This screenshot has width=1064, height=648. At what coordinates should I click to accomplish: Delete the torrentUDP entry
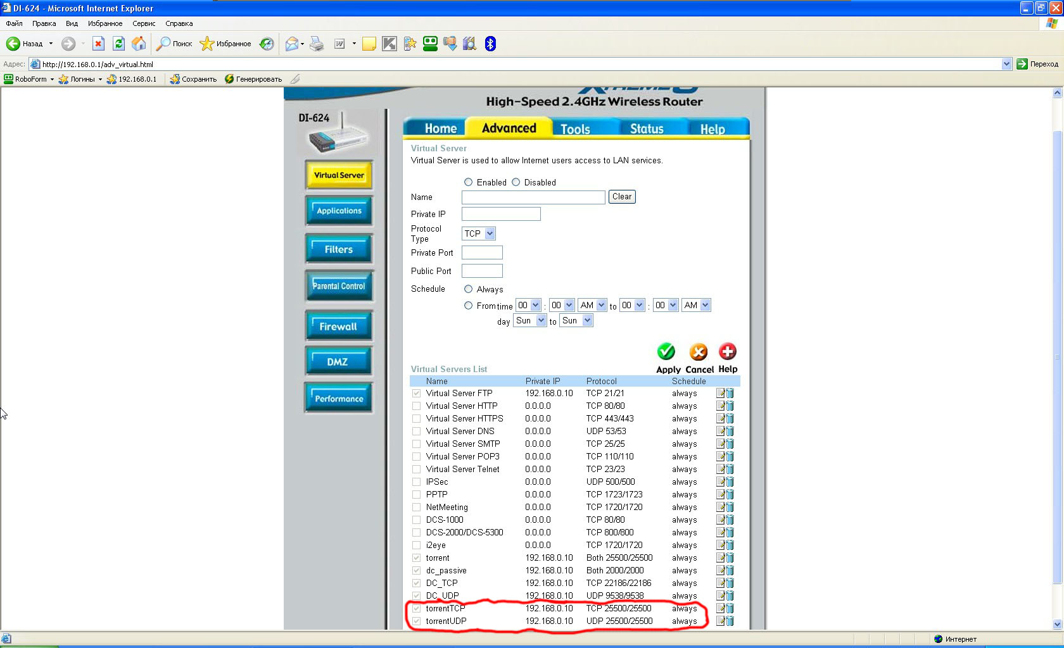[730, 621]
